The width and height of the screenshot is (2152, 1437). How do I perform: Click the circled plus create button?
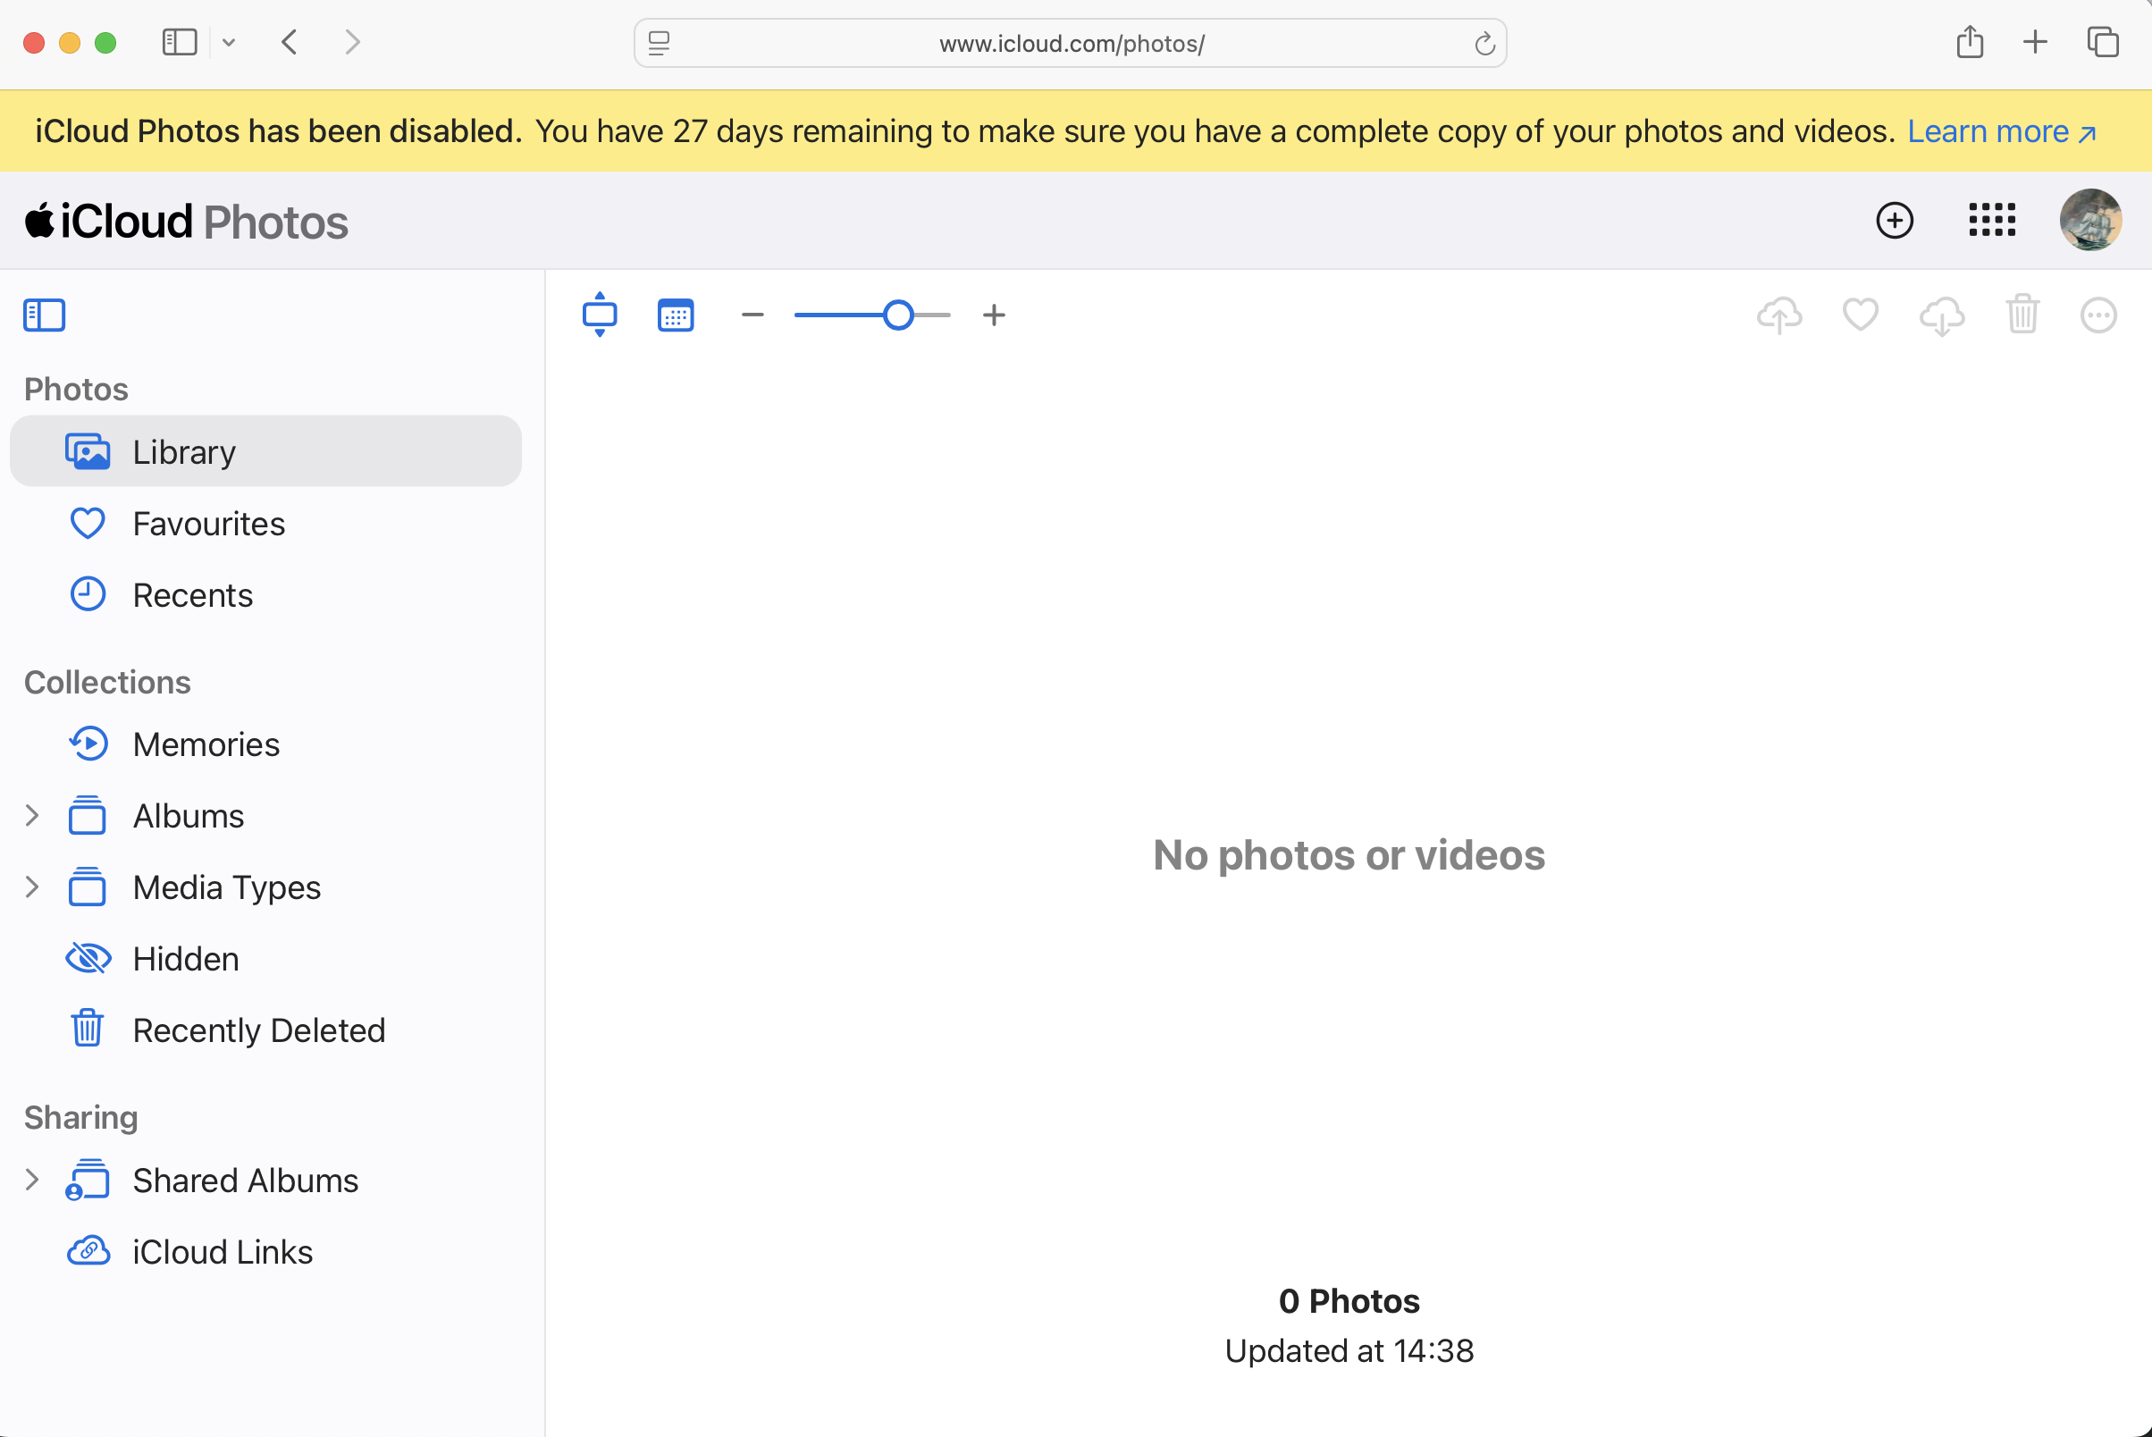point(1895,220)
